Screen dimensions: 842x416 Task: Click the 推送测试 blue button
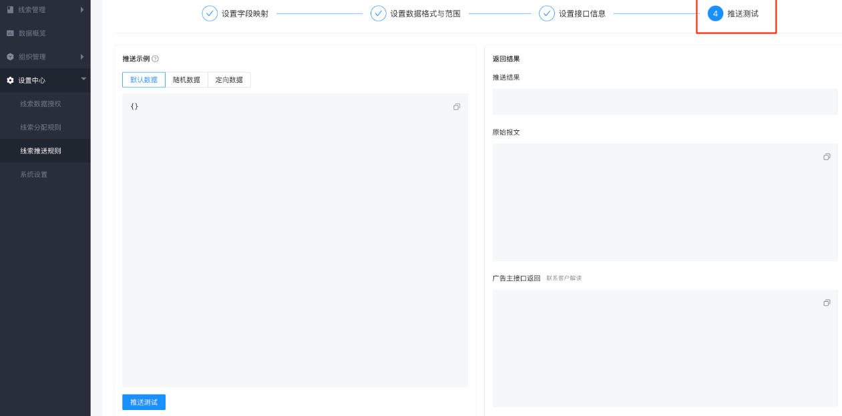pyautogui.click(x=143, y=402)
